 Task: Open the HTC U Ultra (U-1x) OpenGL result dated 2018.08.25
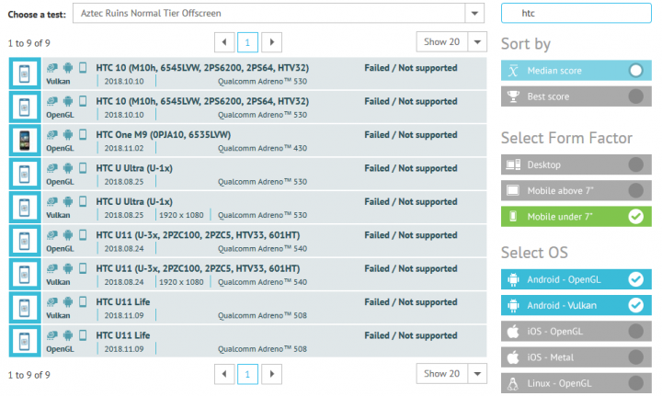coord(134,168)
